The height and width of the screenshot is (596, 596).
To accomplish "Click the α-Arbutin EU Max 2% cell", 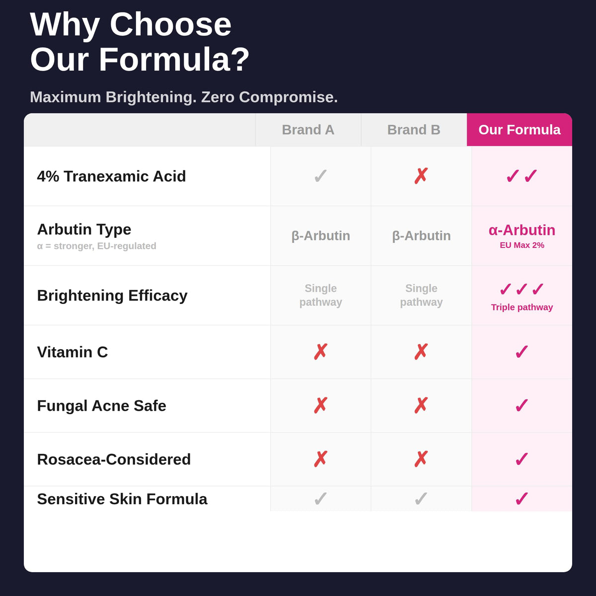I will pos(522,236).
